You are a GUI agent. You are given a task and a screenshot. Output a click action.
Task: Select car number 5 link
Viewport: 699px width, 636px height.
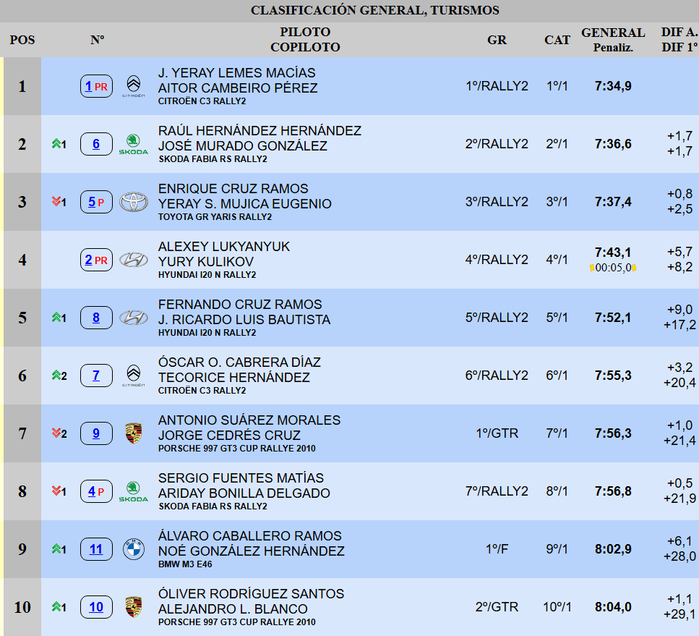[x=92, y=203]
